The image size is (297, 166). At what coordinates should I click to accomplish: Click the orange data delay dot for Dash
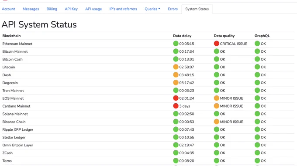(x=176, y=75)
